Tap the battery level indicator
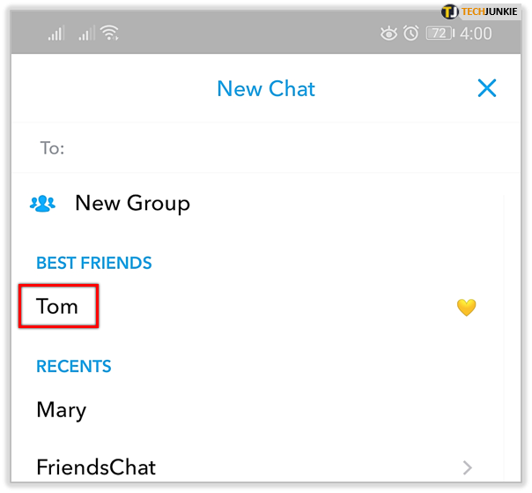 click(440, 34)
